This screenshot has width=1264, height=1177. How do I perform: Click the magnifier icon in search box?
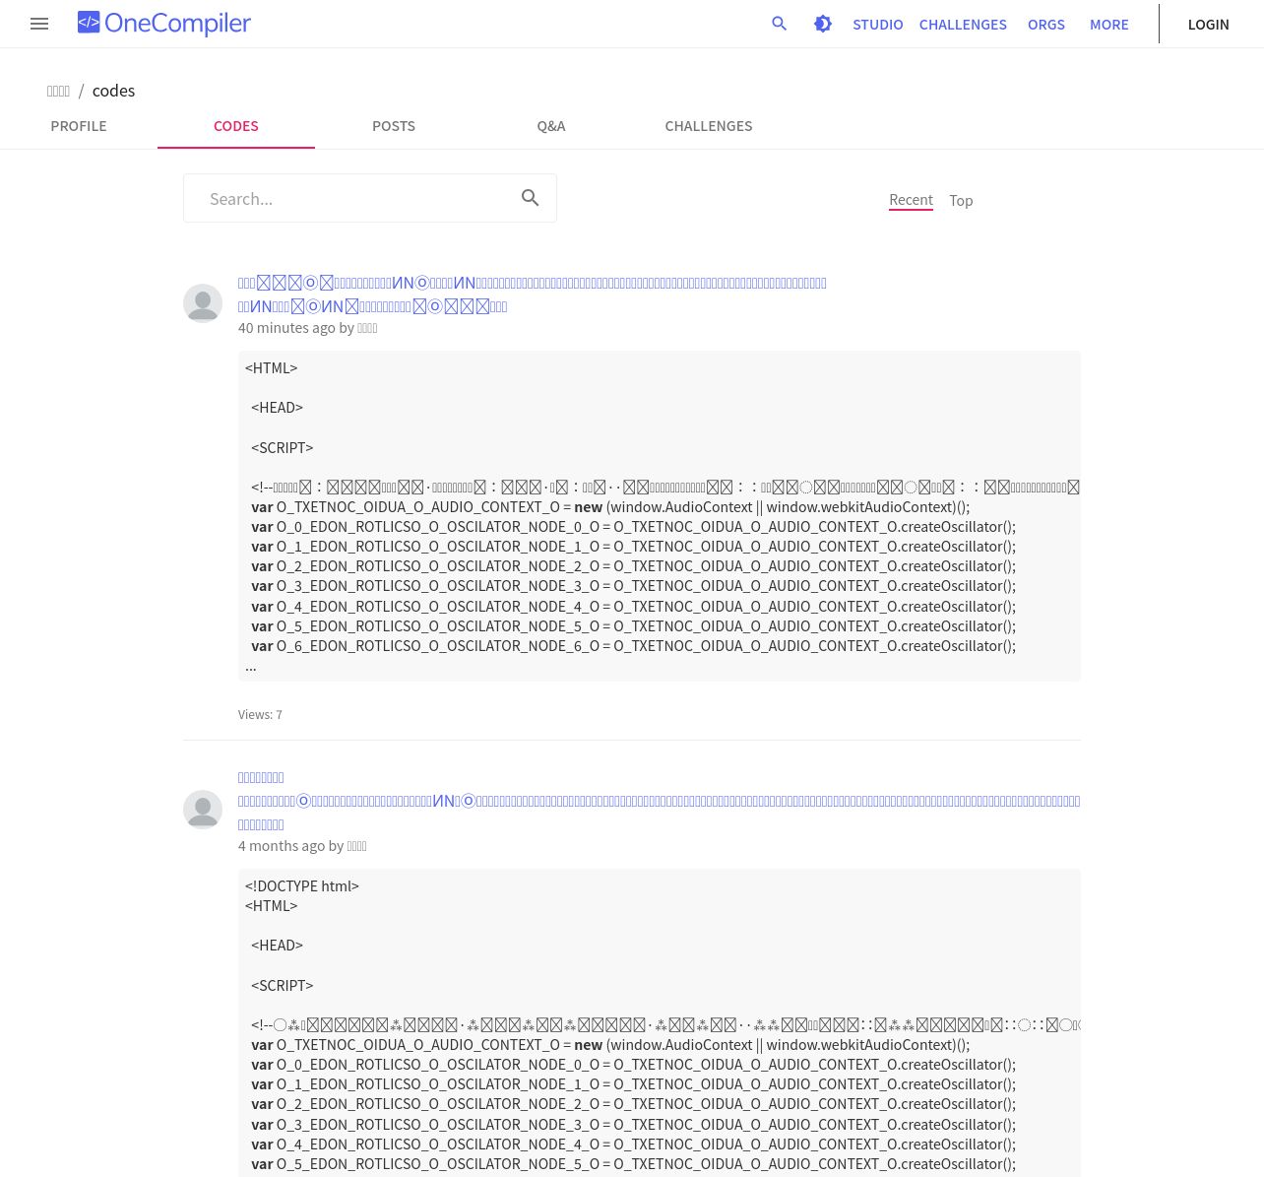pos(531,198)
